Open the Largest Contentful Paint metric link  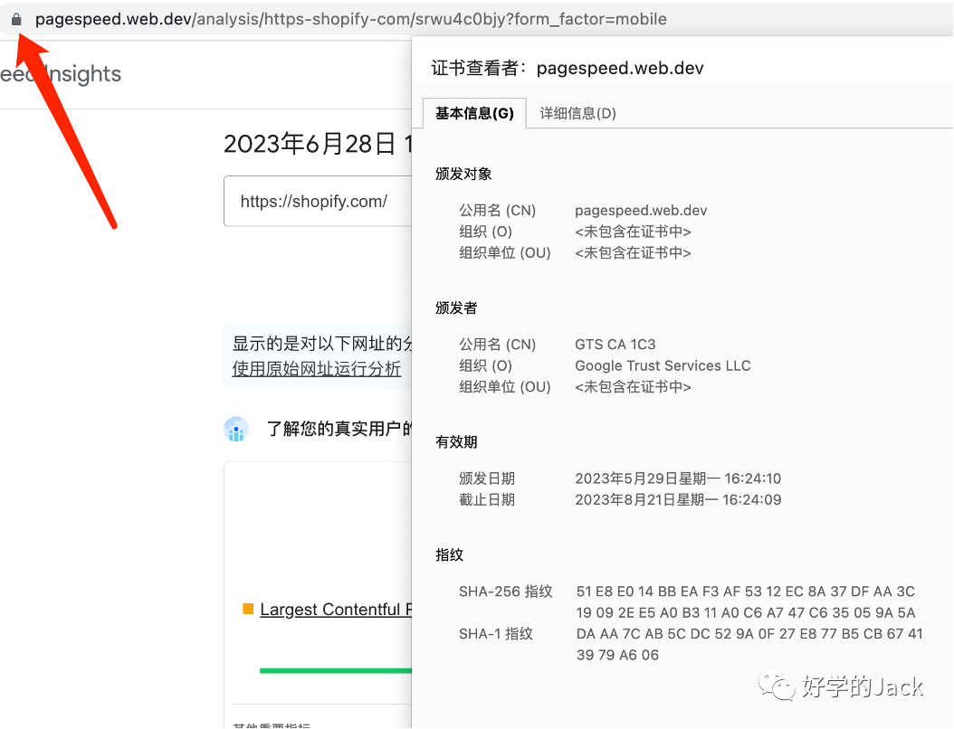point(335,610)
